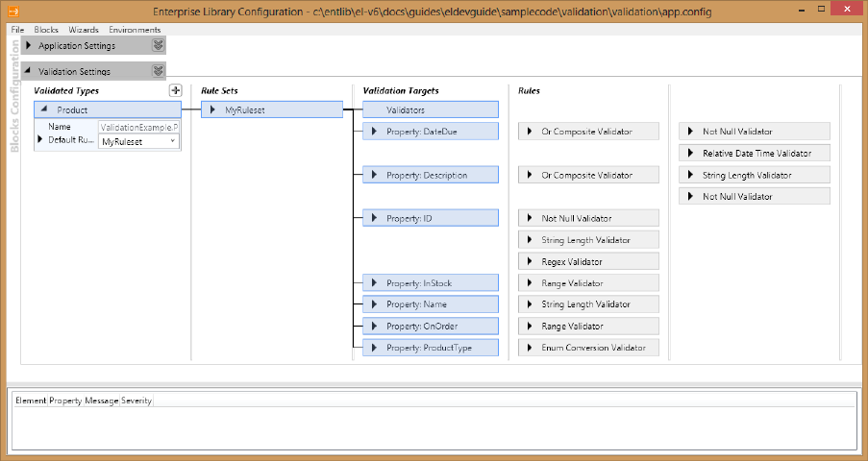The height and width of the screenshot is (461, 868).
Task: Expand the Property: DateDue arrow
Action: point(374,131)
